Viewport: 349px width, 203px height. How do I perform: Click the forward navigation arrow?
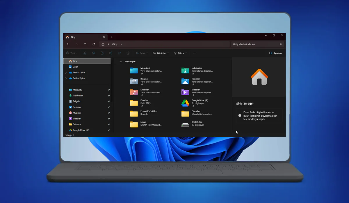coord(76,44)
